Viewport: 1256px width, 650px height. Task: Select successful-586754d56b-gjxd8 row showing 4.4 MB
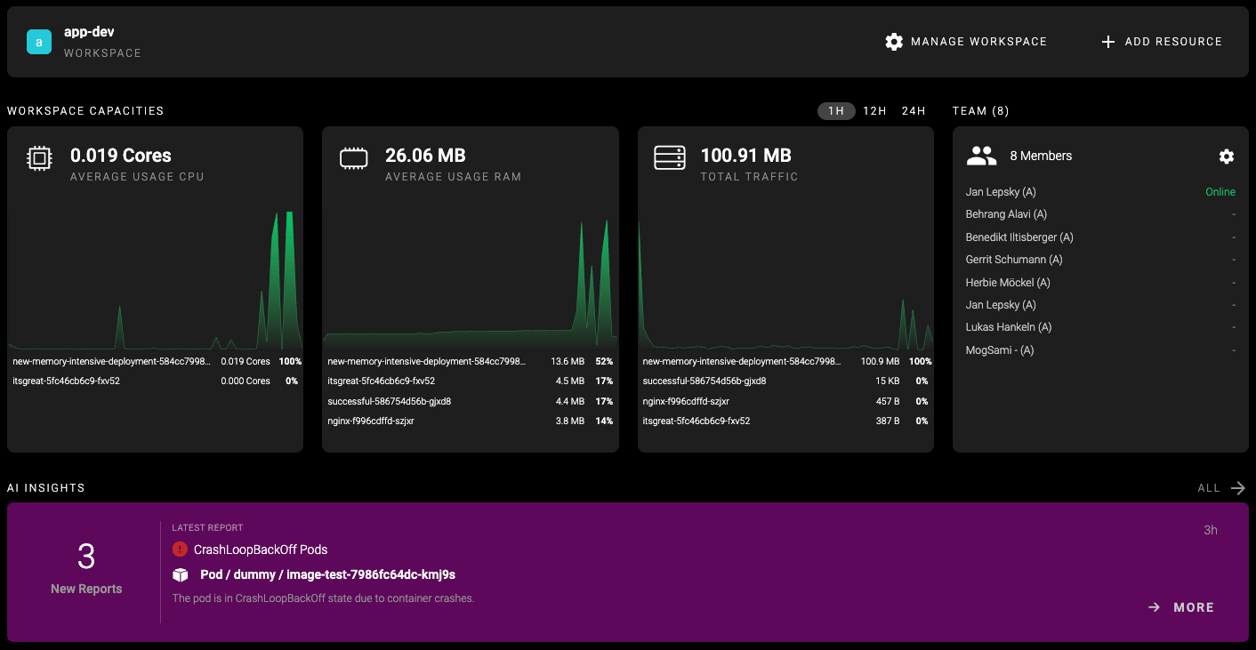click(470, 401)
